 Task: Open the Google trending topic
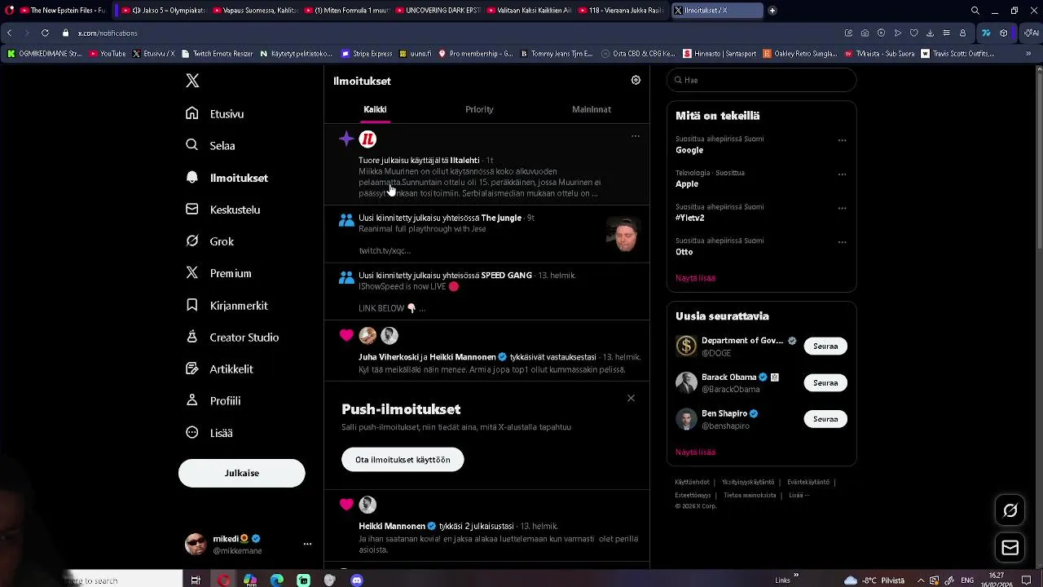point(689,150)
